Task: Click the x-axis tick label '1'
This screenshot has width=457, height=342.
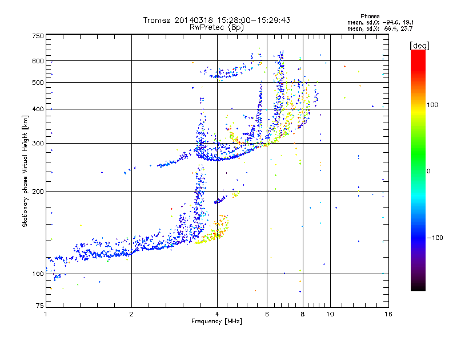Action: coord(46,314)
